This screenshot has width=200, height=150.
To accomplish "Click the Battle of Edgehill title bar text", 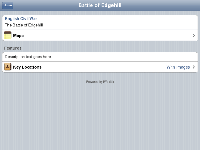I will (x=100, y=5).
